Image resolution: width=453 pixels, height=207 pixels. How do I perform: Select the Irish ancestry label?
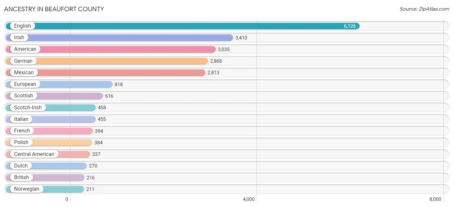(19, 38)
